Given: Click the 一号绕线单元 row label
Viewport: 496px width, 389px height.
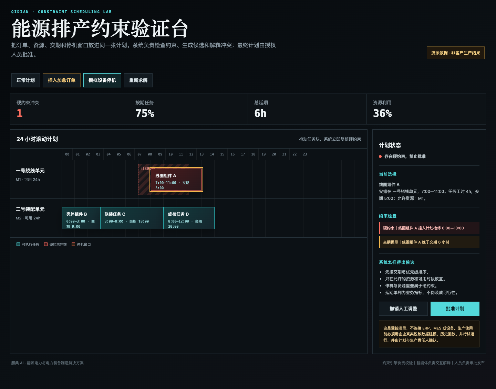Looking at the screenshot, I should click(30, 171).
